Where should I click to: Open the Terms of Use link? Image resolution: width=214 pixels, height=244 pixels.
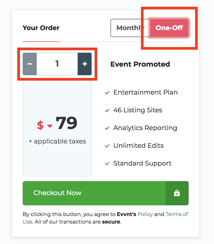(177, 214)
